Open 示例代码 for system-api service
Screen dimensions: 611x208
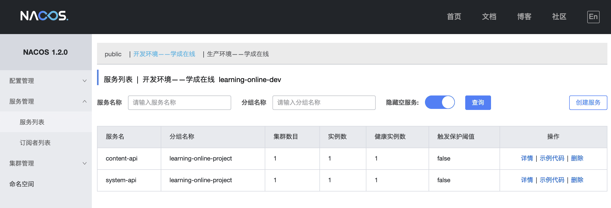click(552, 180)
